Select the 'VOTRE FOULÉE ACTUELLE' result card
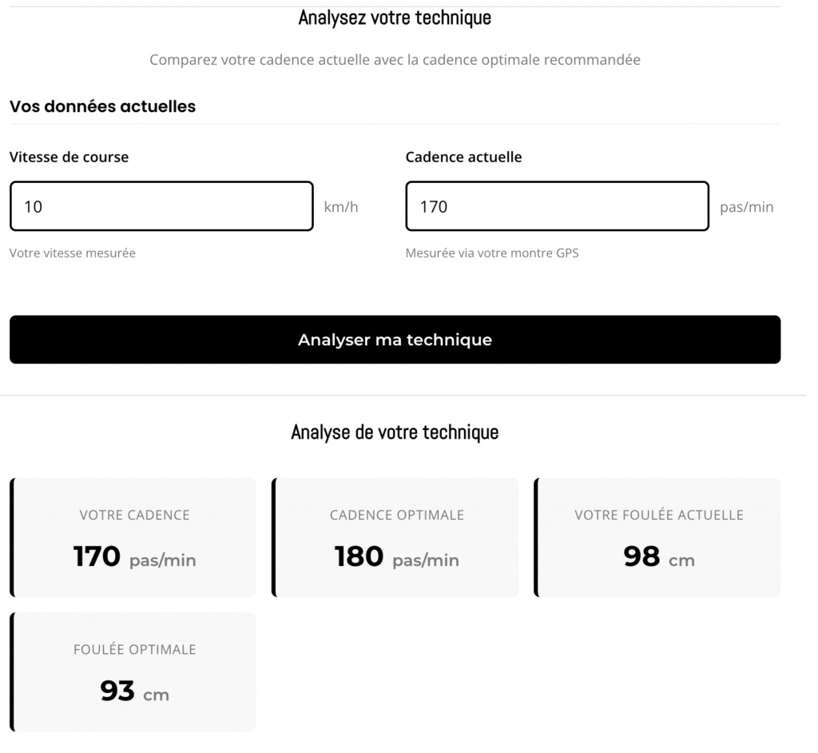818x753 pixels. click(657, 536)
